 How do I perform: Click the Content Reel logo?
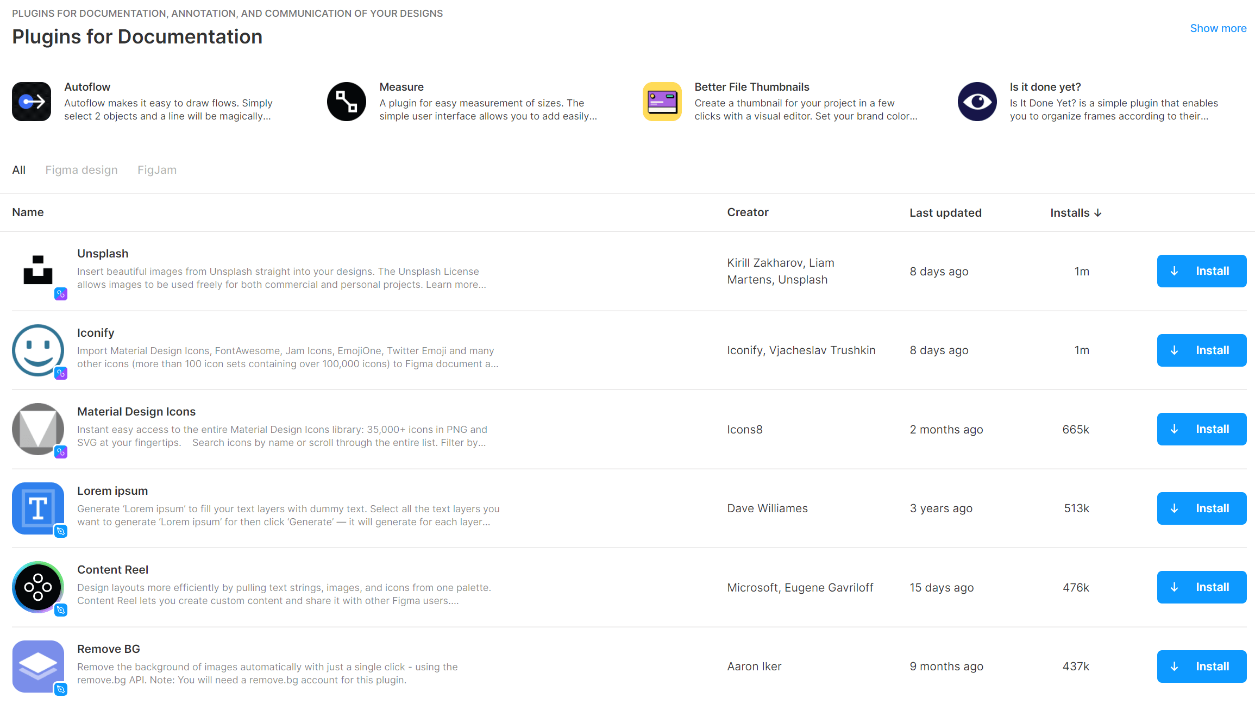(x=38, y=587)
